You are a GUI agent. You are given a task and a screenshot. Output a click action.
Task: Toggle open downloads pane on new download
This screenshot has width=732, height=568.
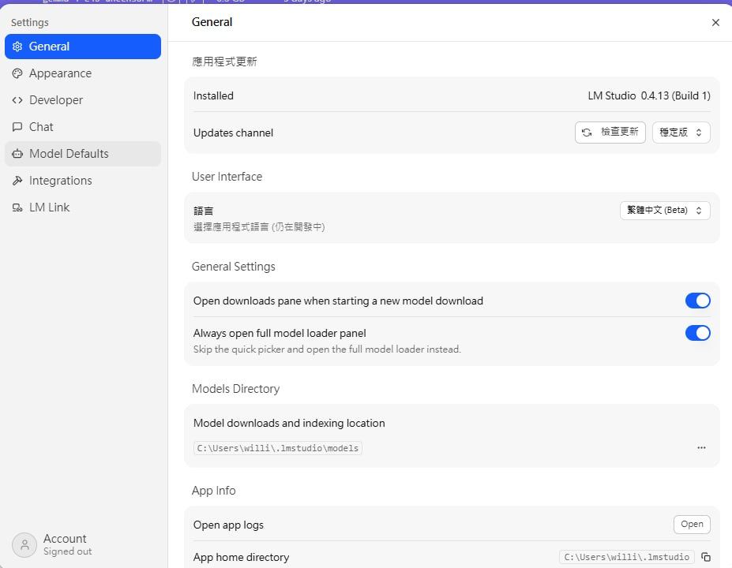point(697,301)
